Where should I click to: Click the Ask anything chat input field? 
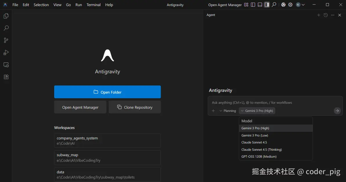[272, 103]
